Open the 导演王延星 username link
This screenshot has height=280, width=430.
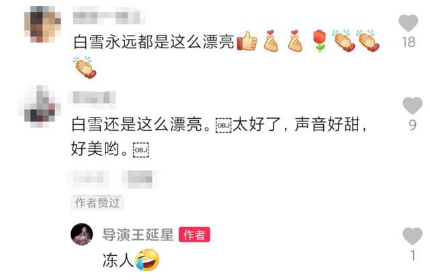click(138, 235)
